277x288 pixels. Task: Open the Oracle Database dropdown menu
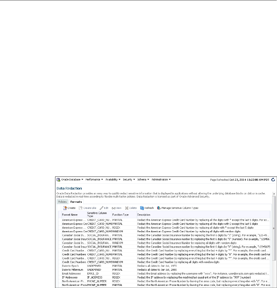tap(72, 180)
